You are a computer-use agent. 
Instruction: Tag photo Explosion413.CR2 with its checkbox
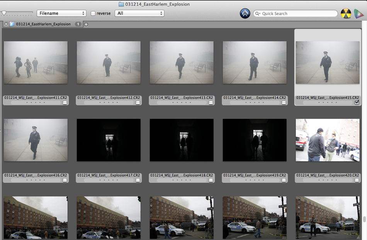[x=211, y=103]
